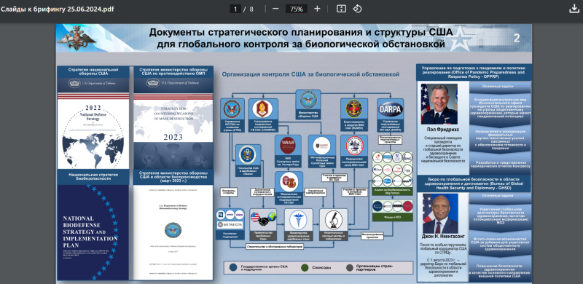The image size is (583, 284).
Task: Click the zoom out minus button
Action: [x=275, y=9]
